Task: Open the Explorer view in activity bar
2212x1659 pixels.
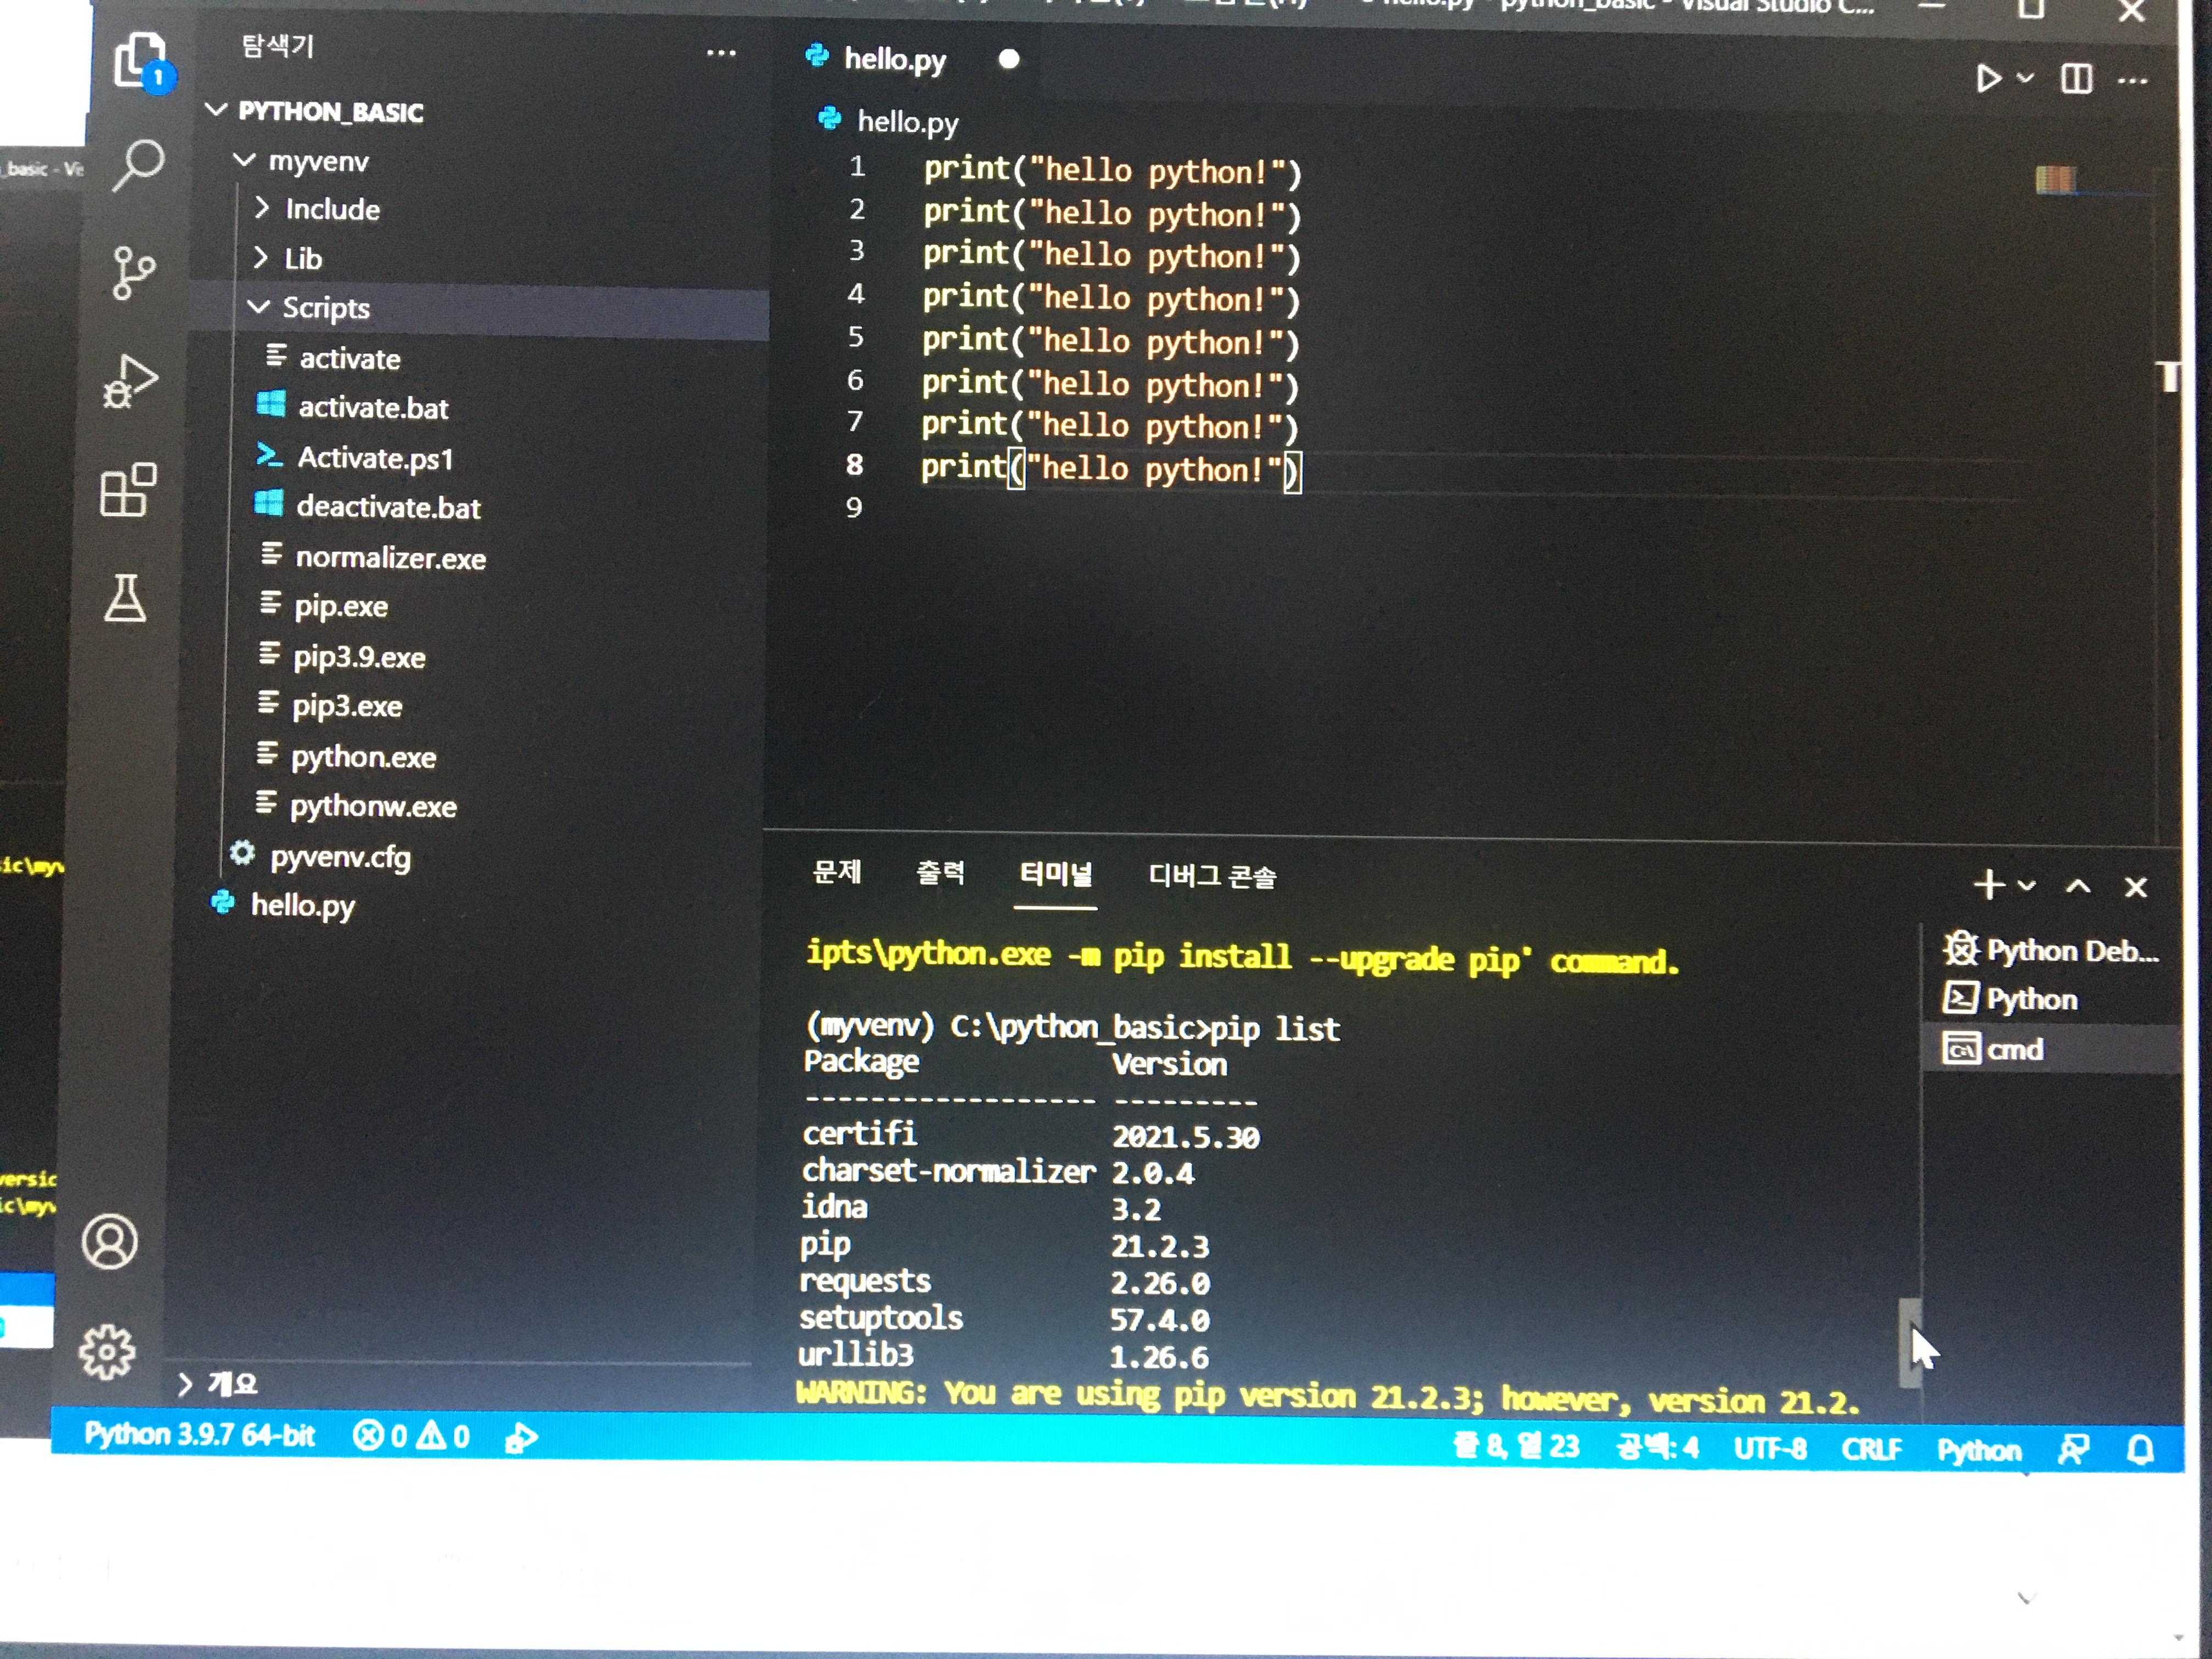Action: coord(139,60)
